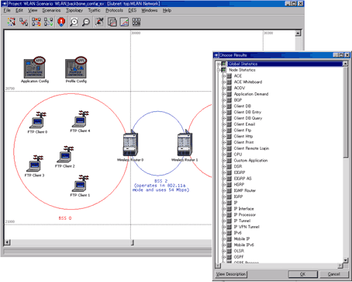Open the Windows menu
This screenshot has width=352, height=282.
coord(150,10)
